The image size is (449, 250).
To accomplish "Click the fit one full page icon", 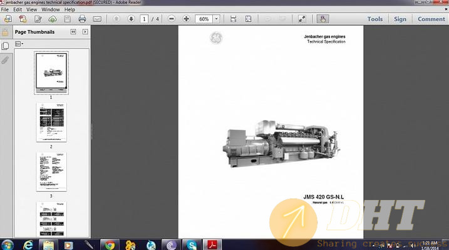I will (x=248, y=19).
